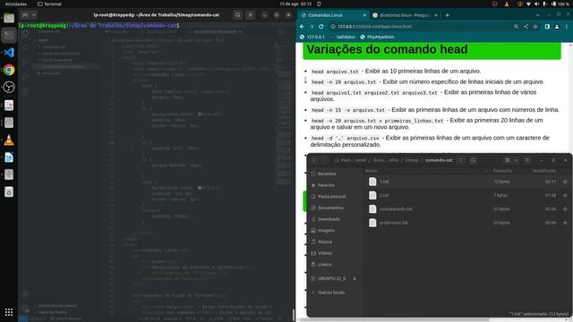Toggle Chrome side panel
Image resolution: width=573 pixels, height=322 pixels.
click(547, 26)
